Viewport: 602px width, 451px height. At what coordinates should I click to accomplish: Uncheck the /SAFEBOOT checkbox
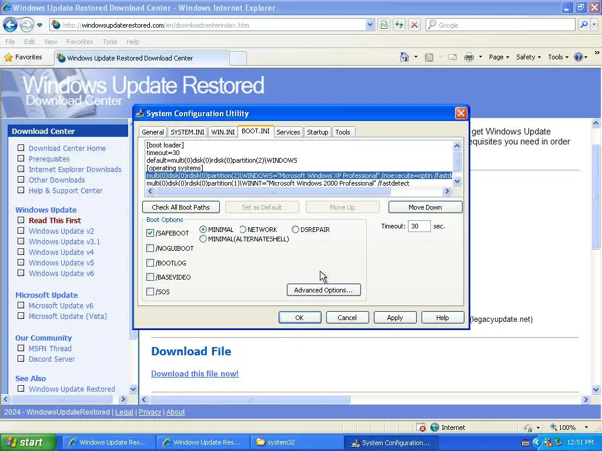coord(150,233)
